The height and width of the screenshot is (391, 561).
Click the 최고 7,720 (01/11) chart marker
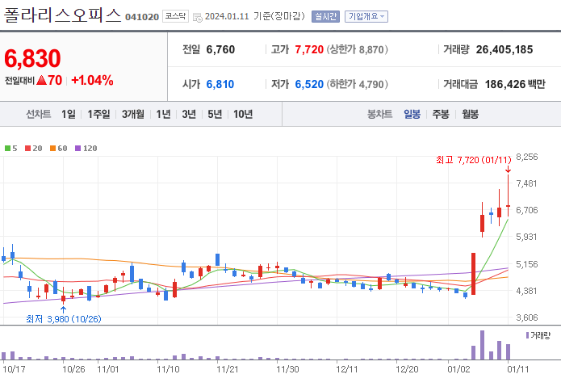coord(473,160)
